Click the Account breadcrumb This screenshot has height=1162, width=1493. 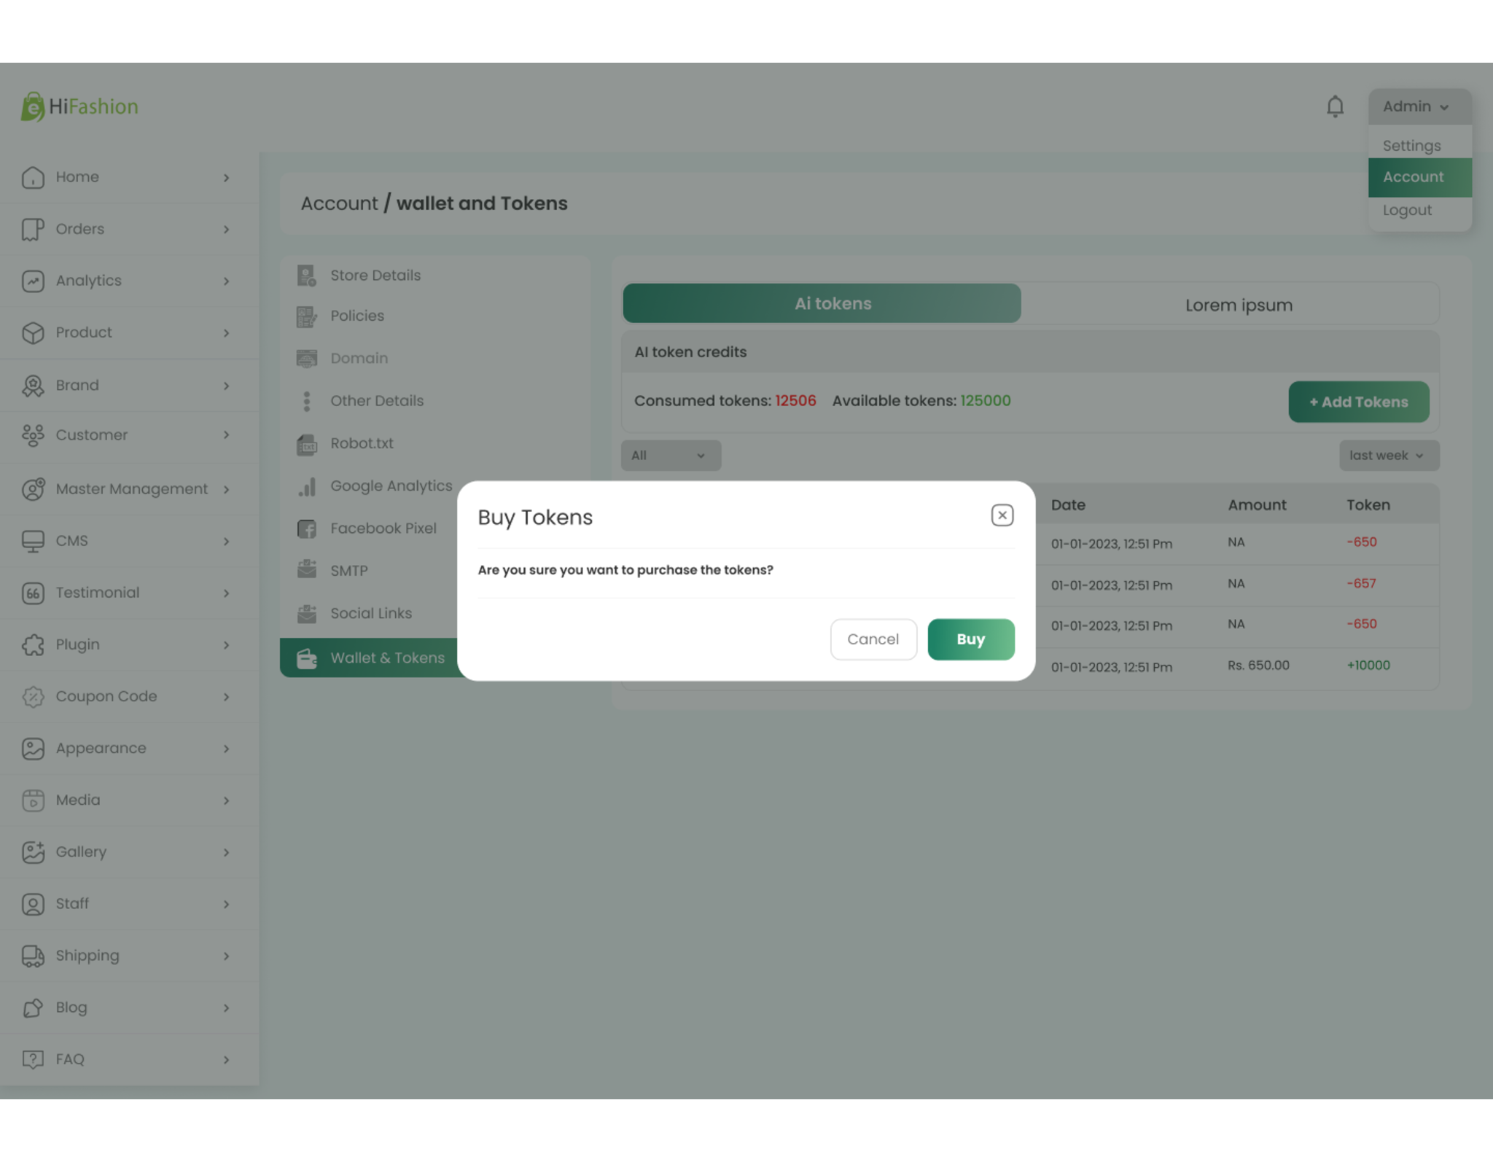point(339,203)
